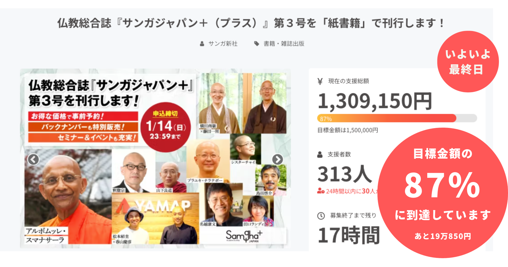Click the yen icon next to 現在の支援総額
Screen dimensions: 508x267
(x=320, y=81)
